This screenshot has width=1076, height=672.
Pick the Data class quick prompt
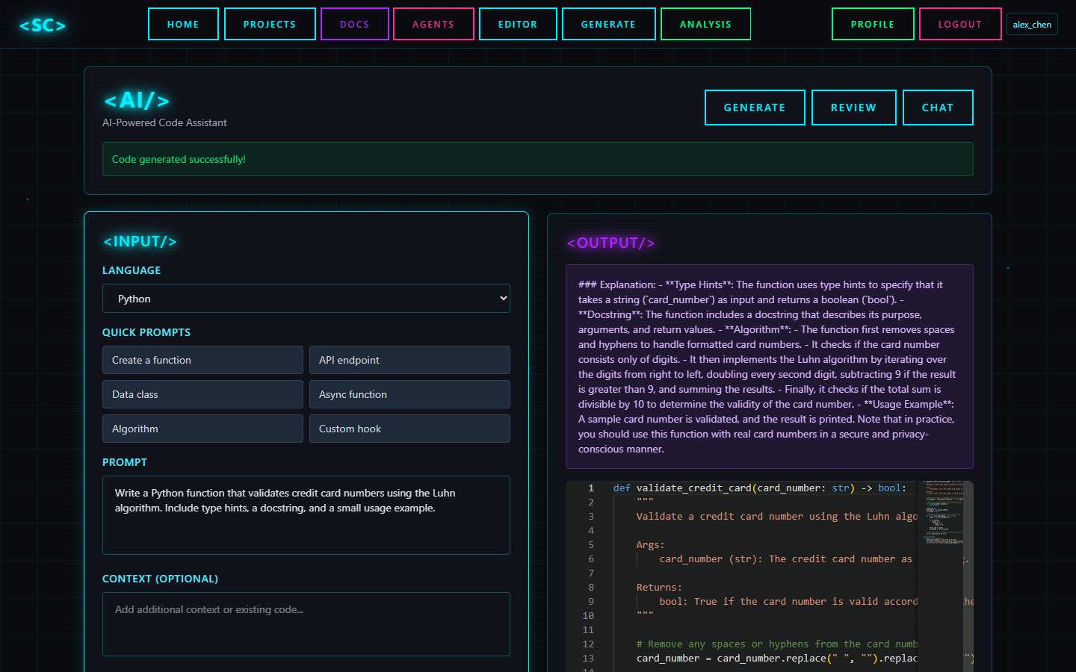pos(202,394)
